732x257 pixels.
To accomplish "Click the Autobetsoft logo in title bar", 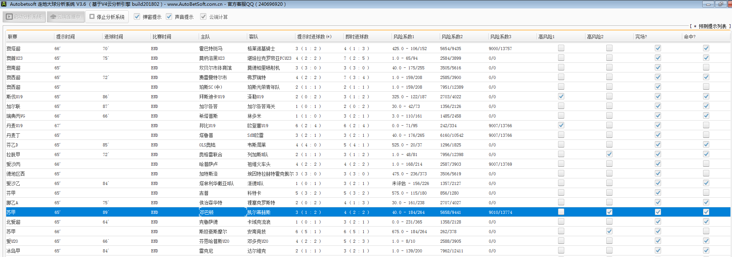I will [4, 4].
